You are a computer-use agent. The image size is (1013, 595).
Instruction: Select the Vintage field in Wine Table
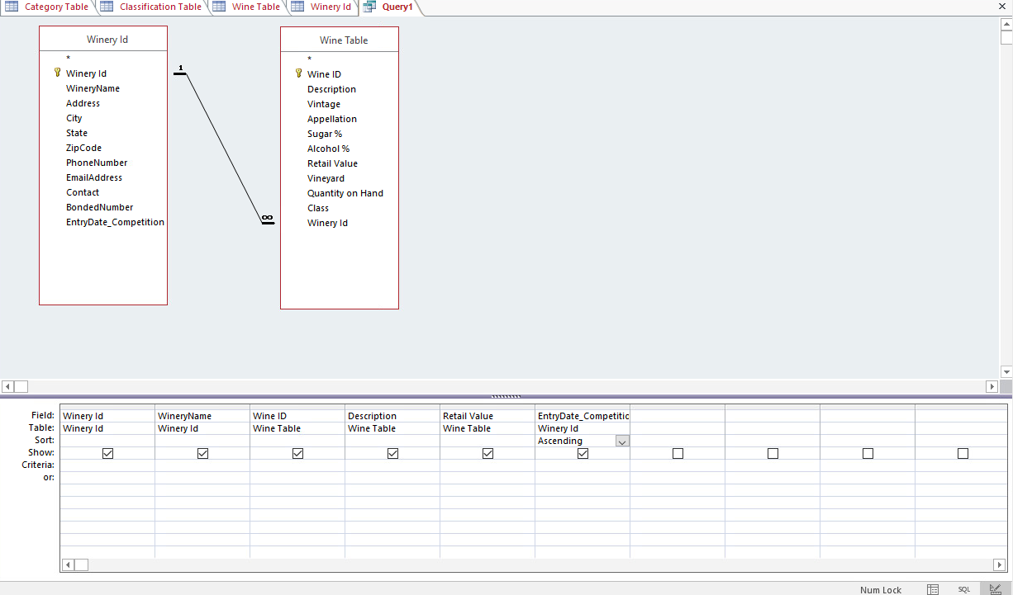point(324,103)
